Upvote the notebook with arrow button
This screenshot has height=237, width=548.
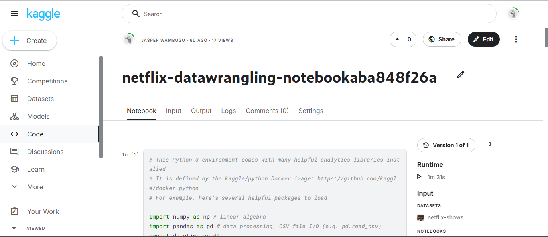click(397, 39)
